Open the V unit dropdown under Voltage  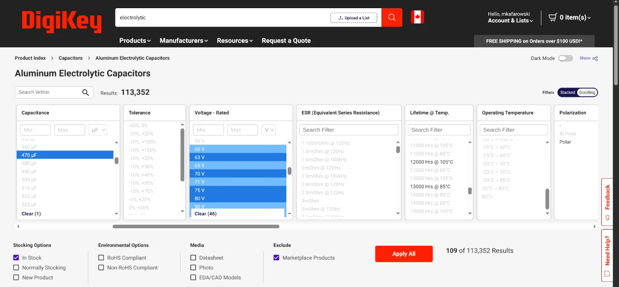point(269,130)
